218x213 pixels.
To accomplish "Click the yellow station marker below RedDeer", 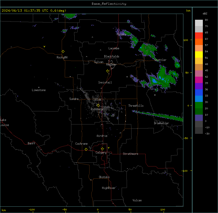I will tap(107, 71).
